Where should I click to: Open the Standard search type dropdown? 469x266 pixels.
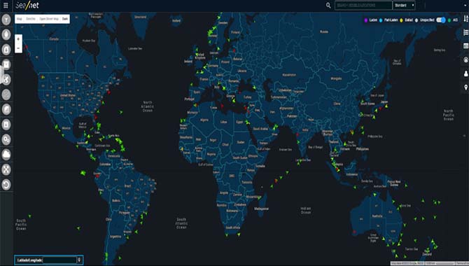pyautogui.click(x=404, y=6)
